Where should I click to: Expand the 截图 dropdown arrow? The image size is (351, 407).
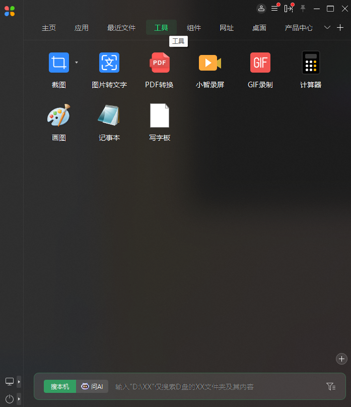click(x=77, y=63)
